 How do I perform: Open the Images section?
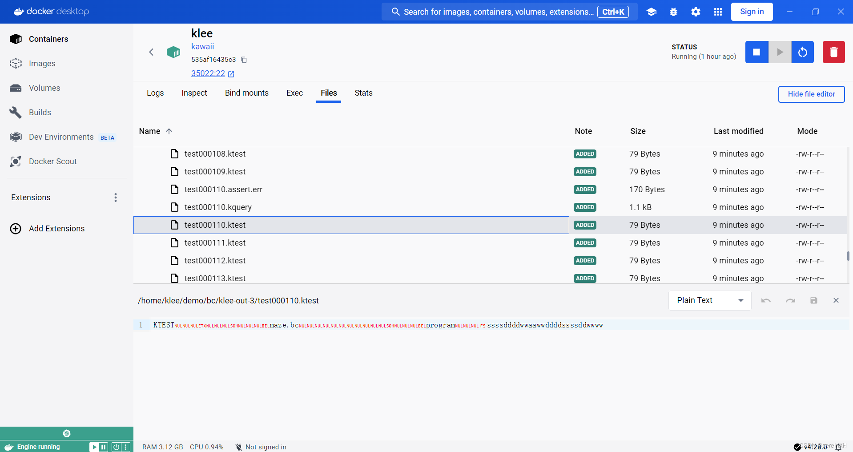pos(42,64)
